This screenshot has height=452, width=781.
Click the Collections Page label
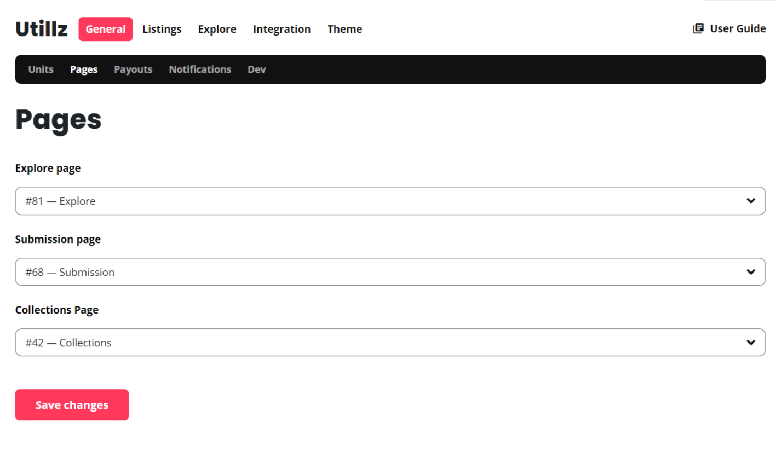pyautogui.click(x=57, y=310)
